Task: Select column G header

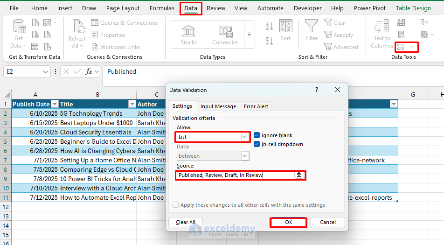Action: point(413,95)
